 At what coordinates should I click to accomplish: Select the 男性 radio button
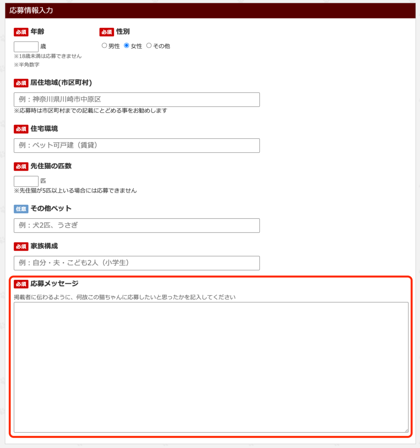104,45
